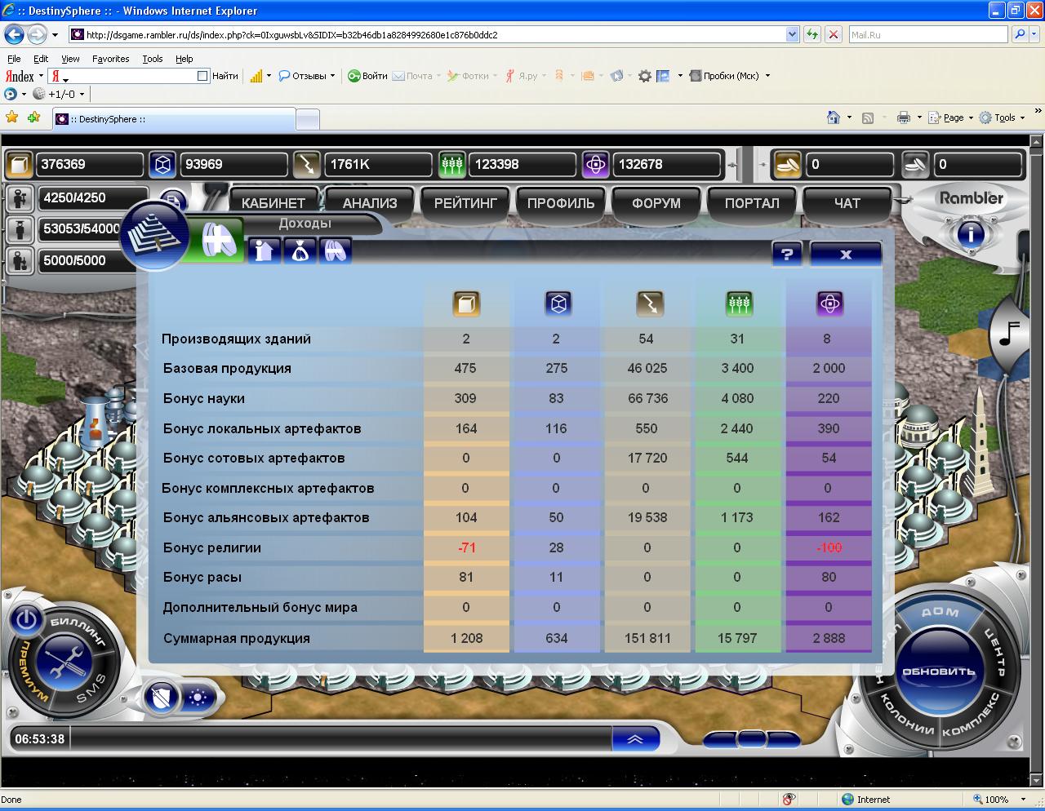Click the Mail.Ru search input field
This screenshot has width=1045, height=811.
(x=927, y=34)
